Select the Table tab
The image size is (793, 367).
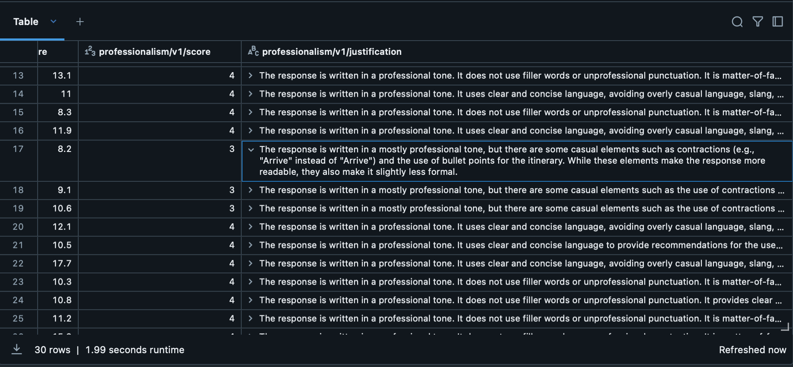coord(26,22)
